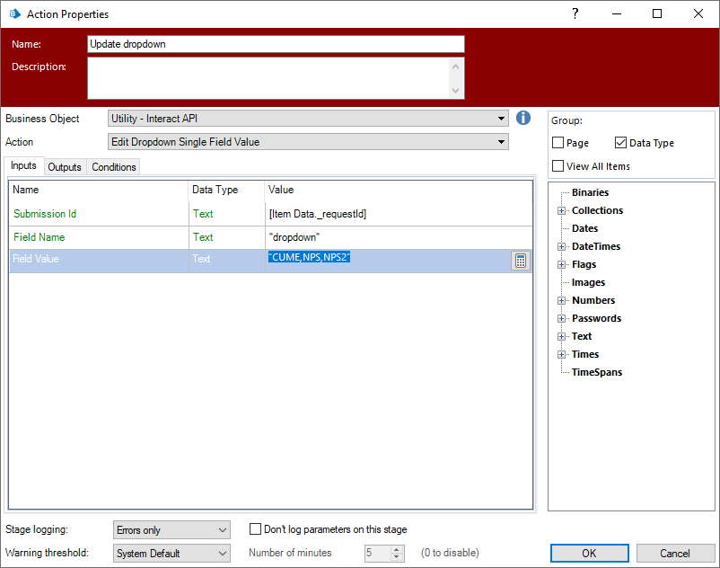
Task: Expand the Collections tree node
Action: point(561,211)
